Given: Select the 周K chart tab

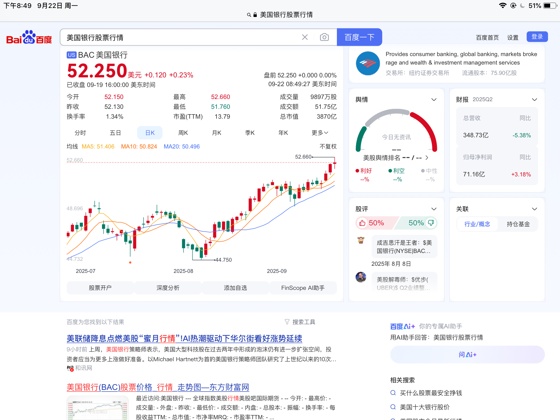Looking at the screenshot, I should 183,133.
